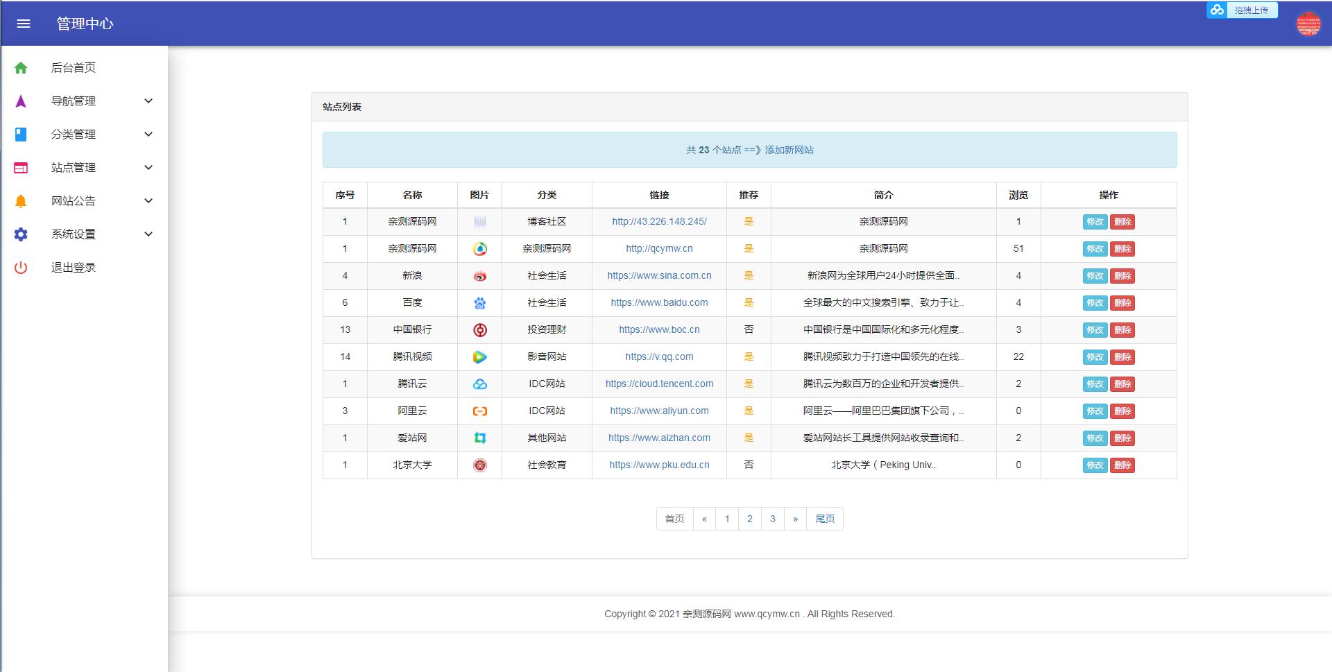The height and width of the screenshot is (672, 1332).
Task: Select the card icon beside 站点管理
Action: click(x=20, y=167)
